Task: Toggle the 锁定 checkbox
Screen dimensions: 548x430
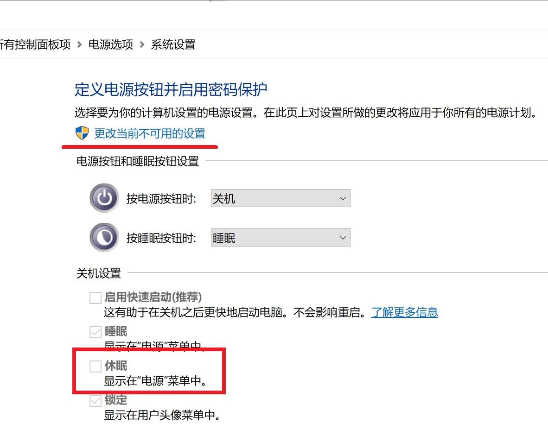Action: [x=96, y=401]
